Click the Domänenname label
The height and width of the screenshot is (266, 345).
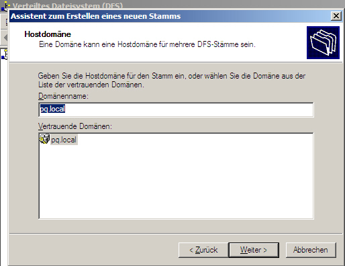pyautogui.click(x=63, y=96)
